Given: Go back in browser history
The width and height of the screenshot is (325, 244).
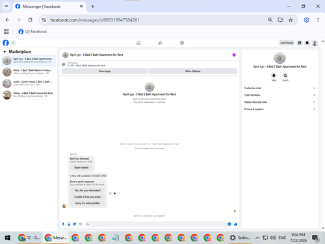Looking at the screenshot, I should click(7, 20).
